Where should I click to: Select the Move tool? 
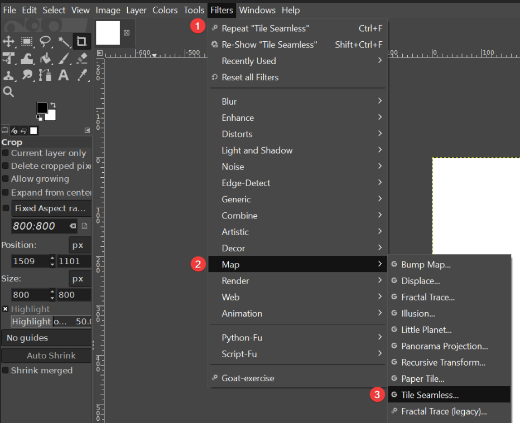coord(9,41)
